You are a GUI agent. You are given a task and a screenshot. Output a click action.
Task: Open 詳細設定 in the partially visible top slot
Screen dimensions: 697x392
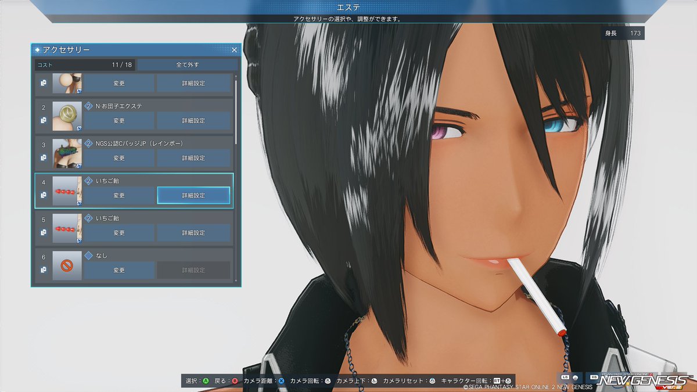click(193, 83)
